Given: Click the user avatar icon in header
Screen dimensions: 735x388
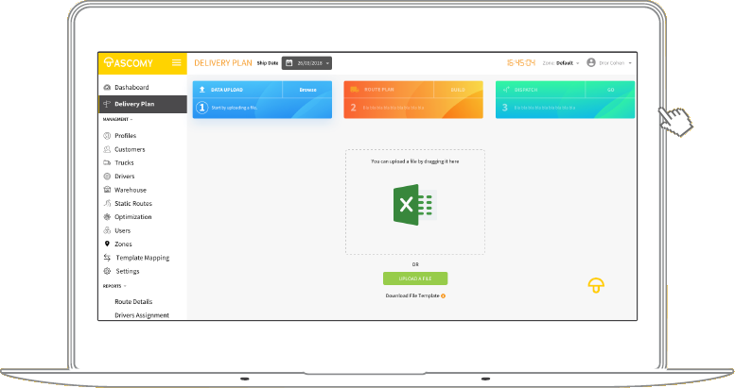Looking at the screenshot, I should pos(591,63).
